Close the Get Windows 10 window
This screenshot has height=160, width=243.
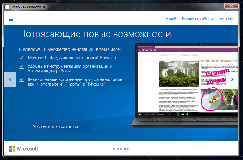232,6
